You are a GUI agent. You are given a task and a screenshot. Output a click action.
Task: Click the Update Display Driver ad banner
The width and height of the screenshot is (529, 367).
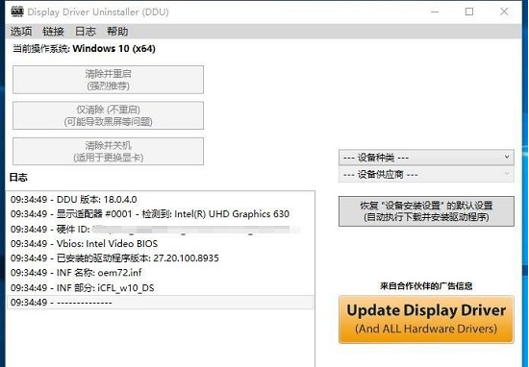coord(426,320)
